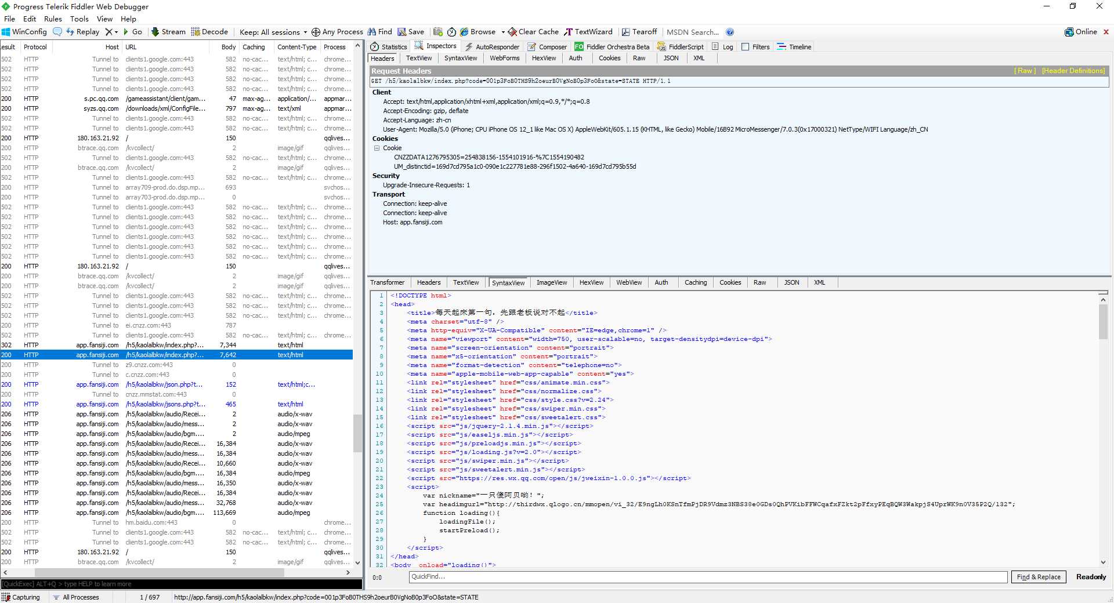This screenshot has height=603, width=1114.
Task: Open the Timeline tab
Action: click(x=794, y=47)
